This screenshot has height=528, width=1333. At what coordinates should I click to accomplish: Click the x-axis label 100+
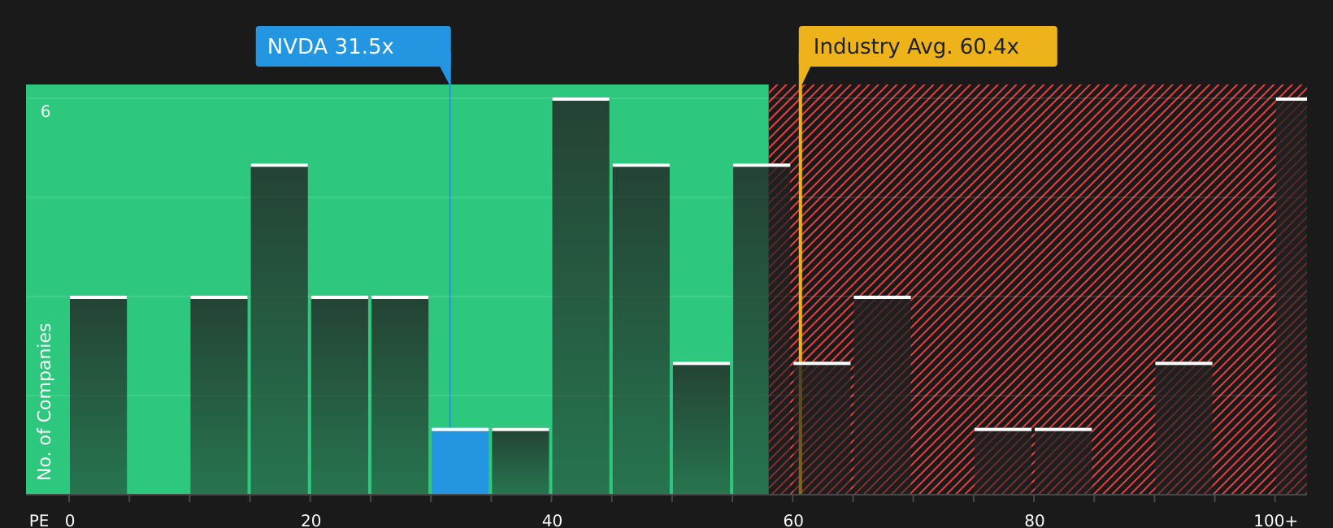(1275, 521)
